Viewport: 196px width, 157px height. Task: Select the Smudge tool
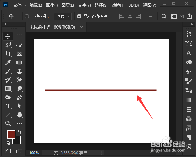(19, 89)
